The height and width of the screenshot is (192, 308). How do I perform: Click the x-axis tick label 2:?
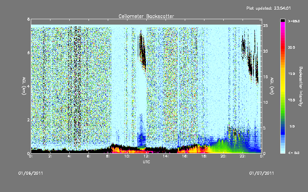tap(50, 156)
